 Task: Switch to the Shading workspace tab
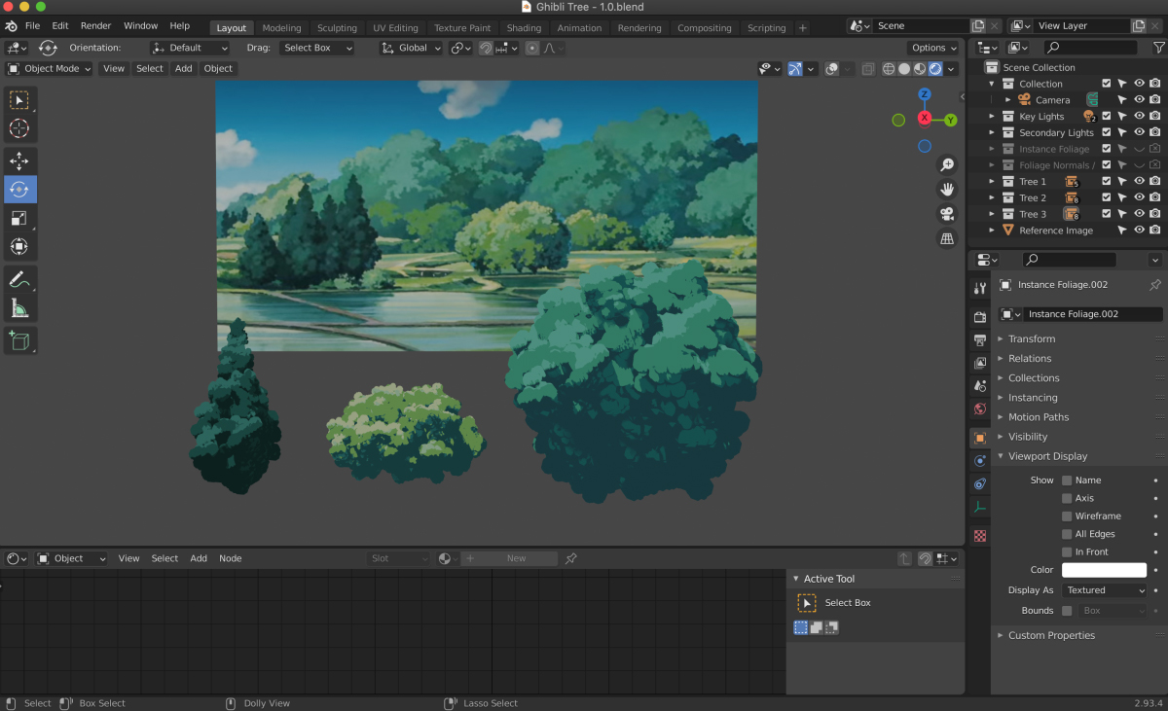(524, 28)
